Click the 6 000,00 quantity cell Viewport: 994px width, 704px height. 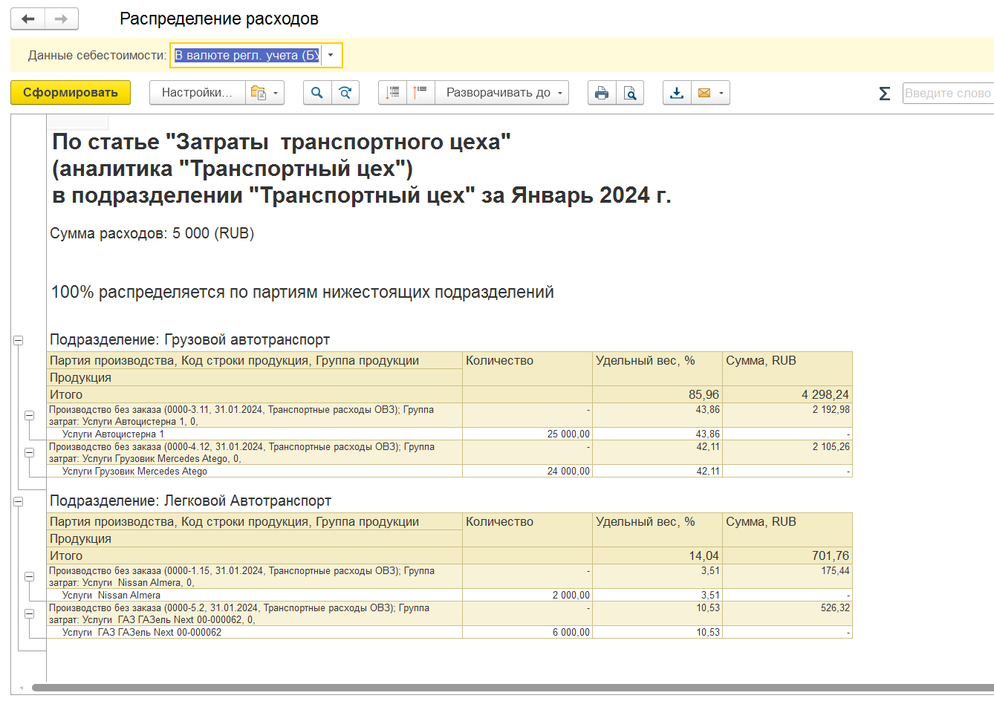[x=527, y=632]
